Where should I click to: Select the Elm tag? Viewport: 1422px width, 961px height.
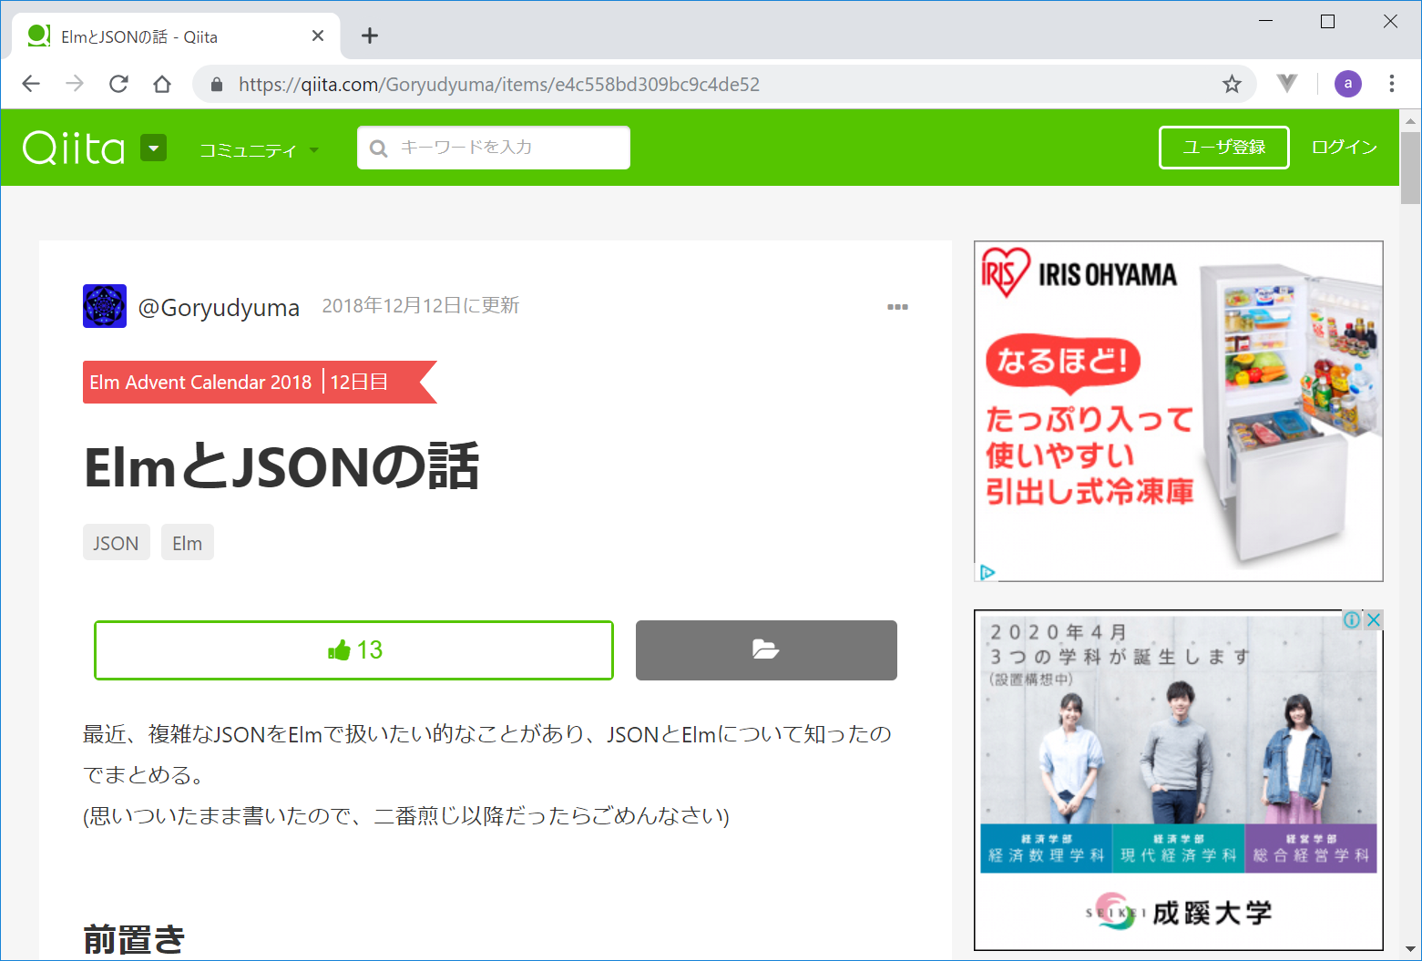[x=187, y=543]
